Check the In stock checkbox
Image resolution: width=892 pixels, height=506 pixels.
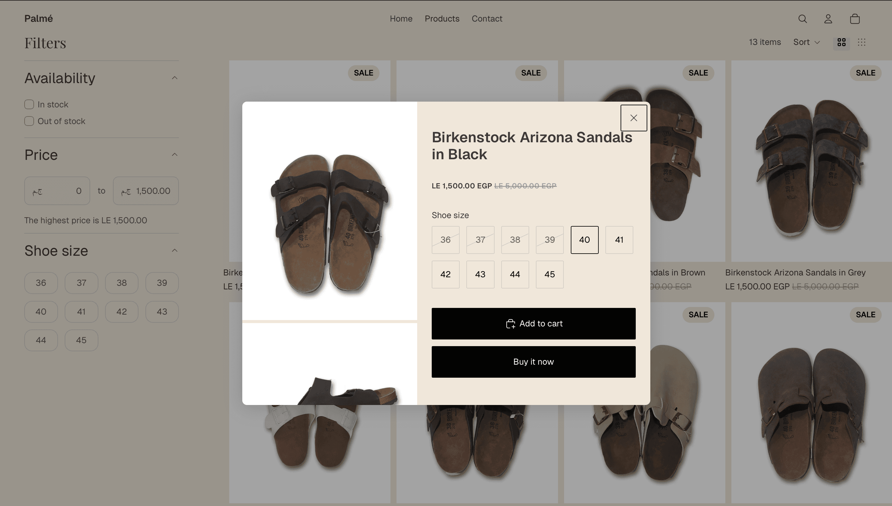click(x=29, y=104)
